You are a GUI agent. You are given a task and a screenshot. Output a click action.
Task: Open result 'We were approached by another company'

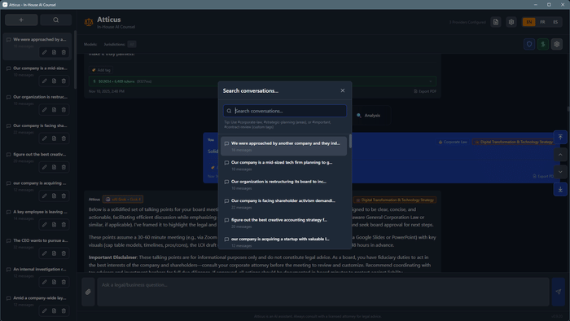click(x=283, y=146)
